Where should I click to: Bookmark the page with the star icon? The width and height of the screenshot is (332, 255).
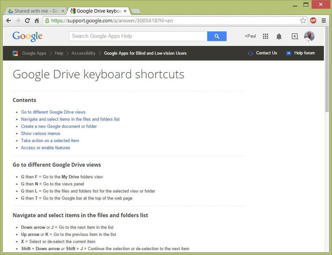[303, 20]
